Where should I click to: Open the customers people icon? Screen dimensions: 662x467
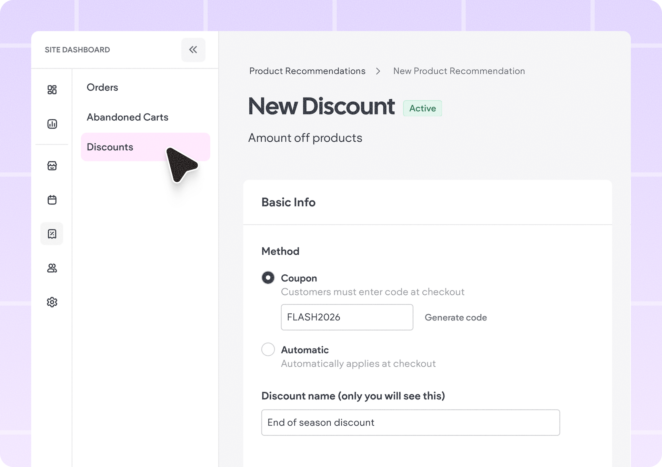[x=52, y=268]
